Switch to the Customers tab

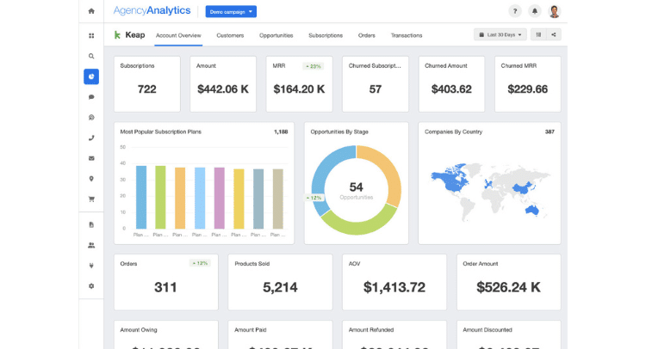(x=230, y=35)
